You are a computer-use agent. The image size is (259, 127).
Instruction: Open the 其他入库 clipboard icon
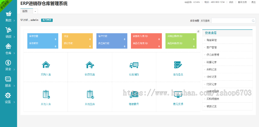tap(46, 94)
